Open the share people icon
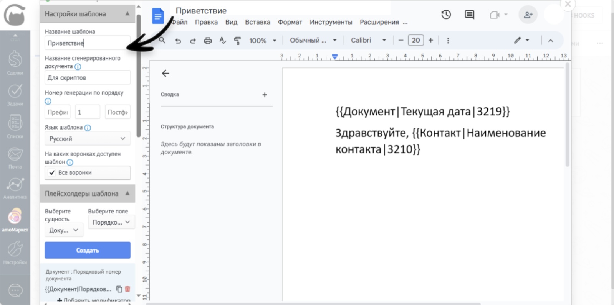 coord(528,15)
